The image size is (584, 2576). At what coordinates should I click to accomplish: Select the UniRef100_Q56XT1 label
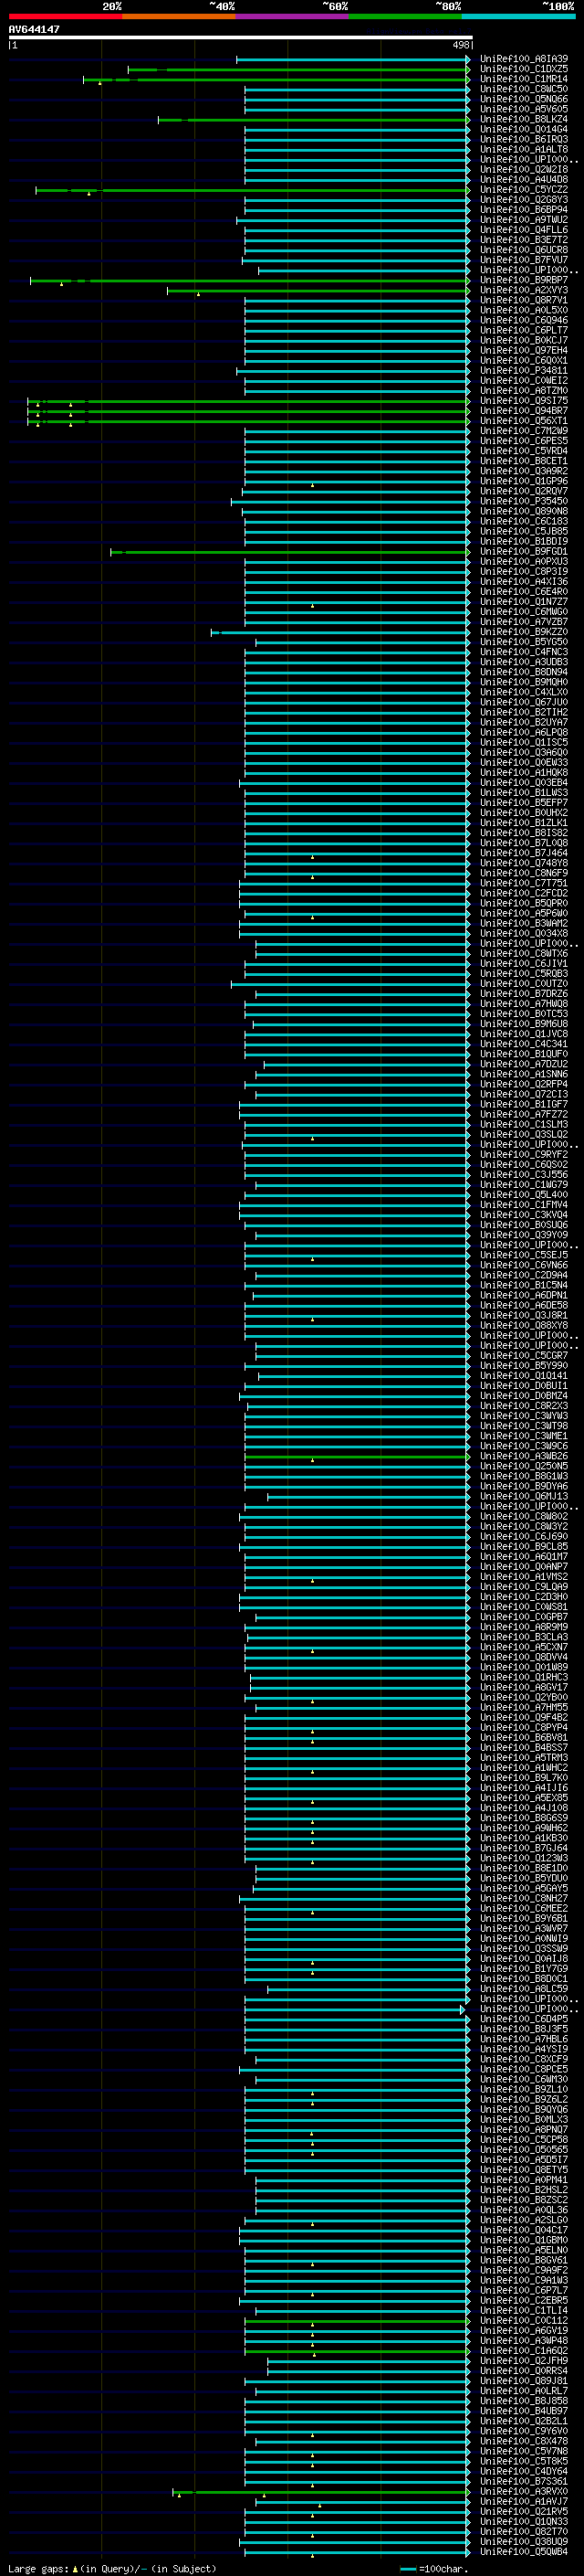tap(523, 421)
